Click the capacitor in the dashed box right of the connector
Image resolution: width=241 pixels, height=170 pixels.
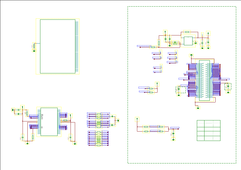[x=228, y=87]
